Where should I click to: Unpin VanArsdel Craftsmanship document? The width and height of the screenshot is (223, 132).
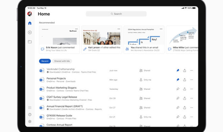178,70
